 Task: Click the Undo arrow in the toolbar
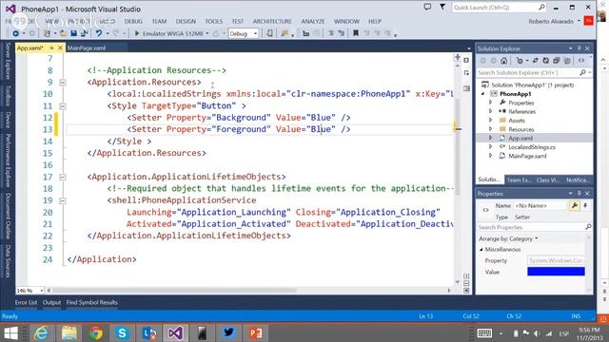point(99,34)
